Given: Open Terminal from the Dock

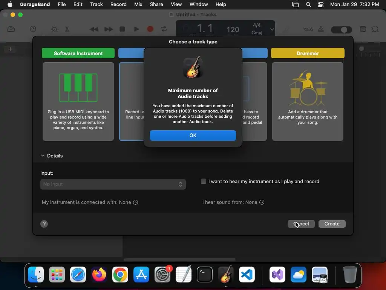Looking at the screenshot, I should [x=205, y=275].
